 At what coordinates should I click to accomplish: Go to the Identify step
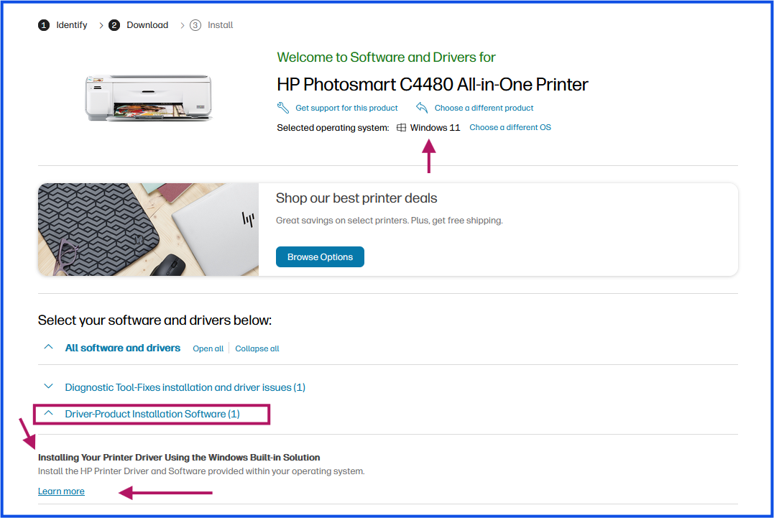coord(72,25)
